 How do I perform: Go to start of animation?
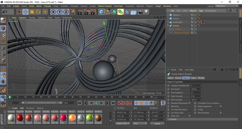pos(80,103)
